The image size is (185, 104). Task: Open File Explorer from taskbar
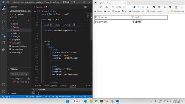91,101
